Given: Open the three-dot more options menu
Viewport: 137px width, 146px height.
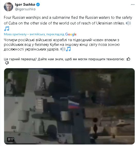Looking at the screenshot, I should click(133, 4).
